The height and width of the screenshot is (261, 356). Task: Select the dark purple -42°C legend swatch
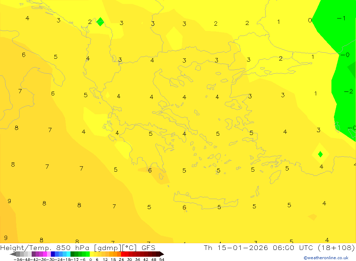tap(33, 254)
